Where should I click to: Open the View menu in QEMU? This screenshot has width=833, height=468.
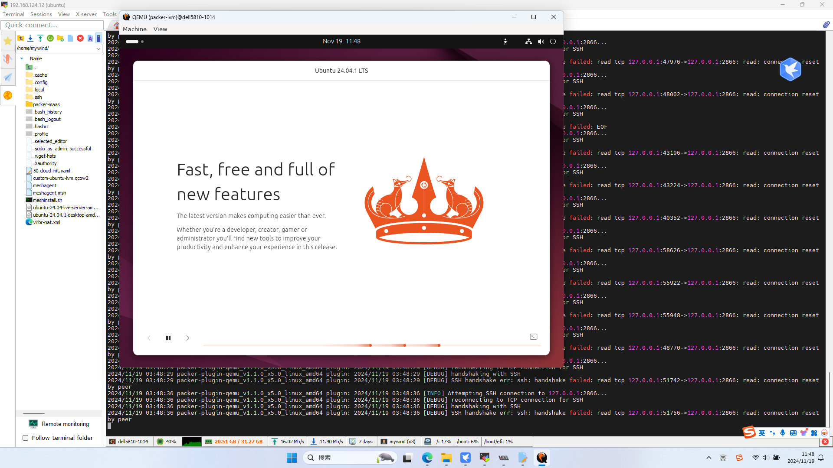click(160, 29)
